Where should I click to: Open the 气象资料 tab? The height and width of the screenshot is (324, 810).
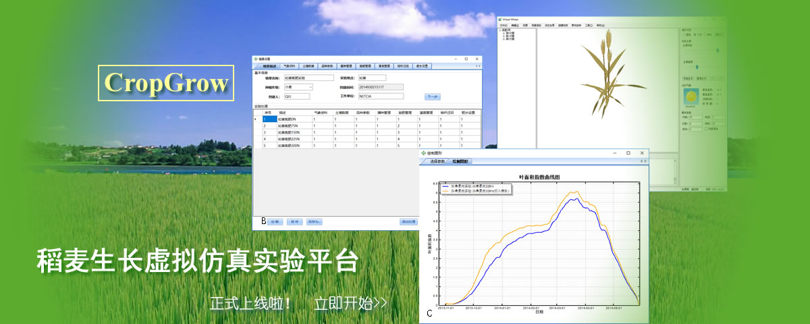[x=290, y=66]
